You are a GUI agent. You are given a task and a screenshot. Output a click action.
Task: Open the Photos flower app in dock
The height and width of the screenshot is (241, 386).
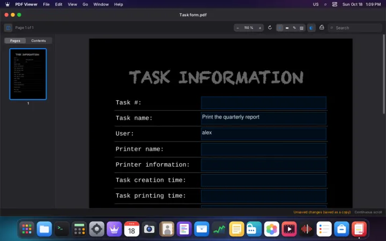[x=271, y=229]
